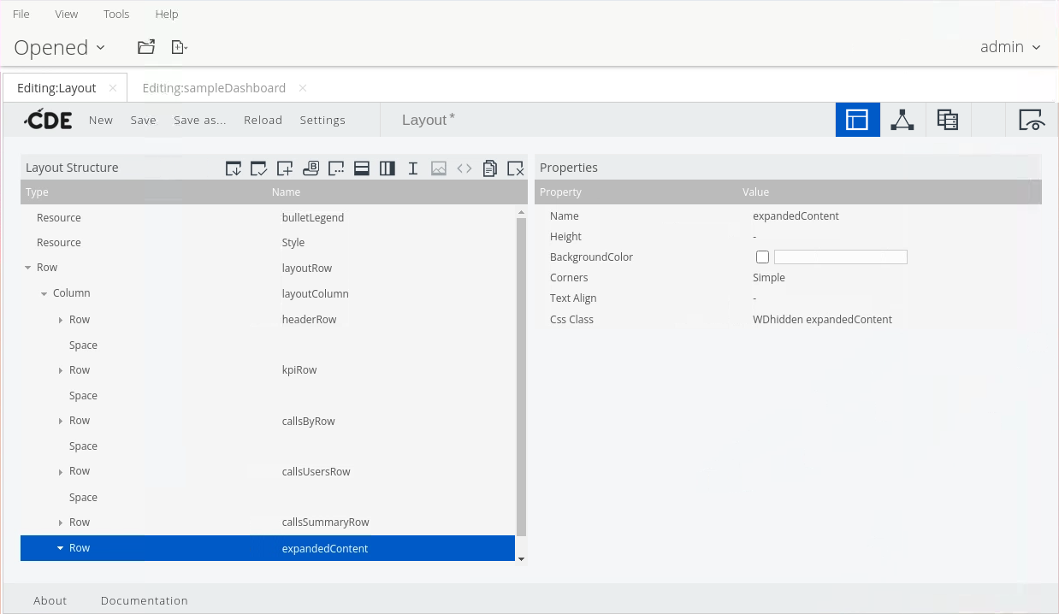Open the View menu
The height and width of the screenshot is (614, 1059).
(x=66, y=14)
